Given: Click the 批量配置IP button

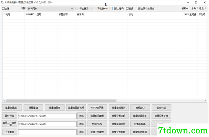Looking at the screenshot, I should (55, 107).
